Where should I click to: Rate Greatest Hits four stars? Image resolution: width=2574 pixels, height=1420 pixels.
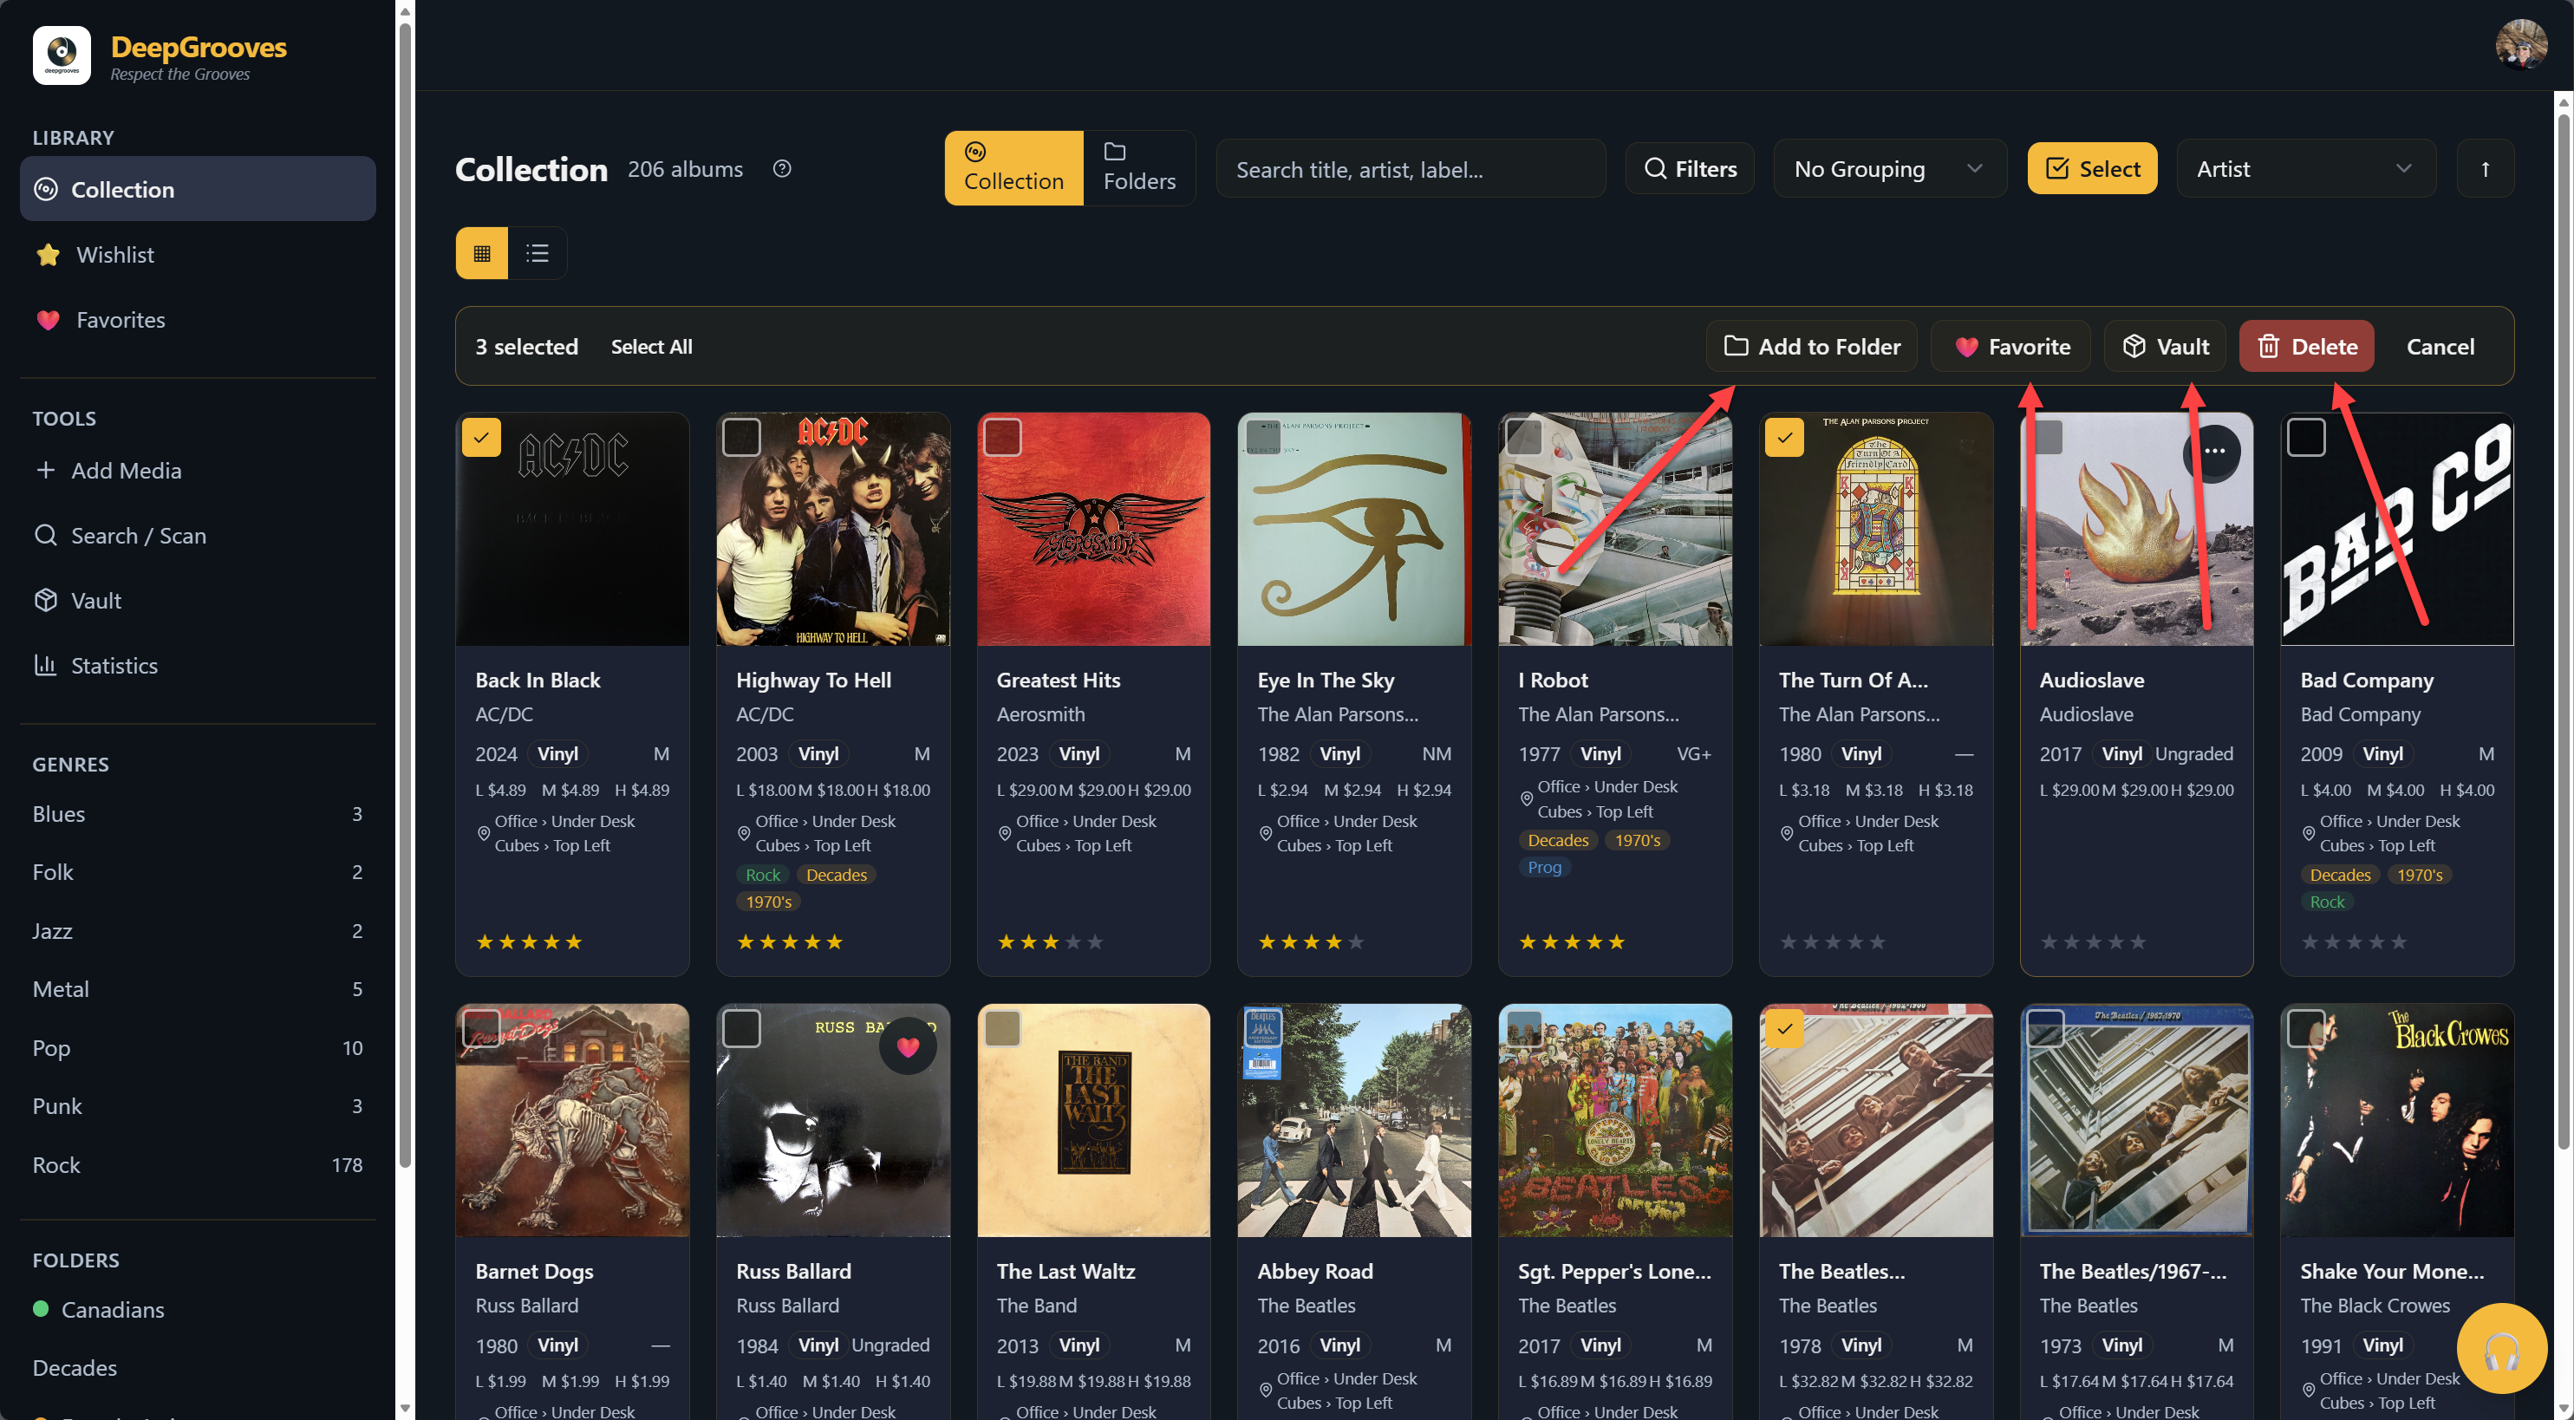tap(1072, 941)
